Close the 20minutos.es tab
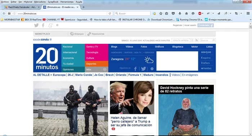This screenshot has height=136, width=252. (77, 7)
